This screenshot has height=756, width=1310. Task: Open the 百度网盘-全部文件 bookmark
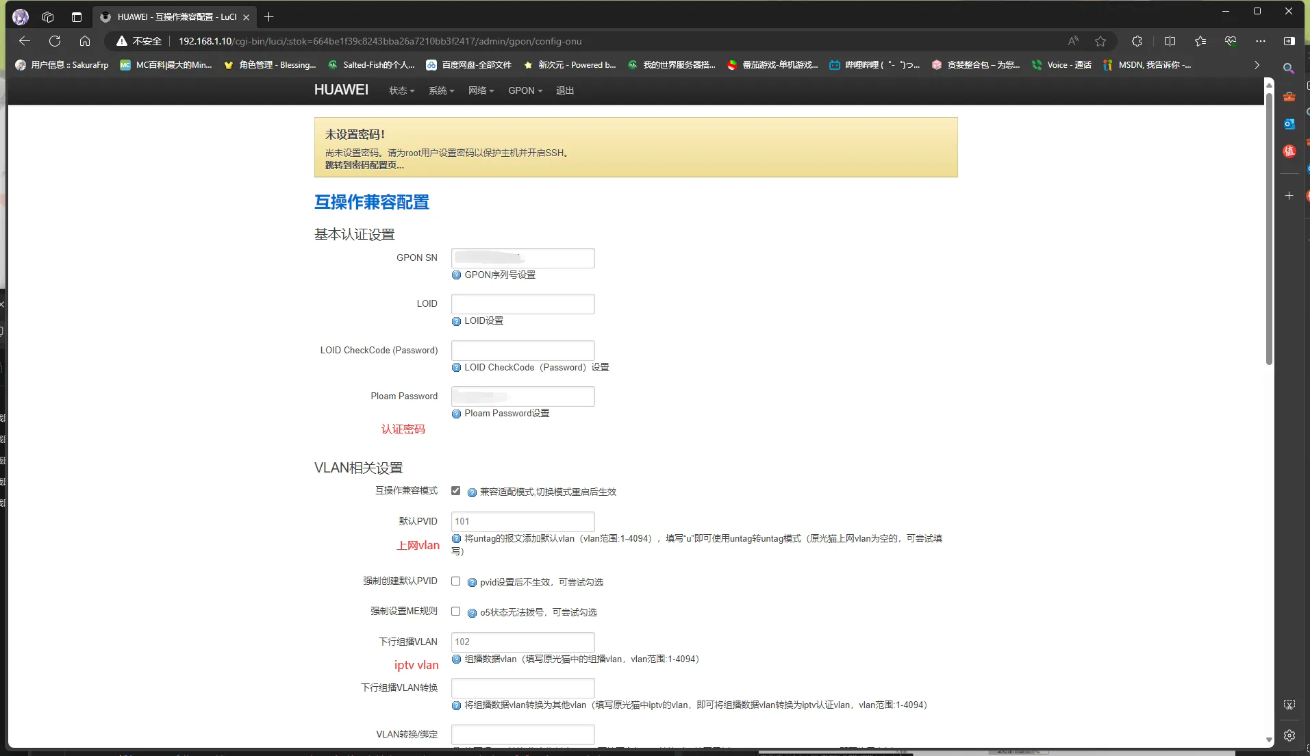pos(469,65)
